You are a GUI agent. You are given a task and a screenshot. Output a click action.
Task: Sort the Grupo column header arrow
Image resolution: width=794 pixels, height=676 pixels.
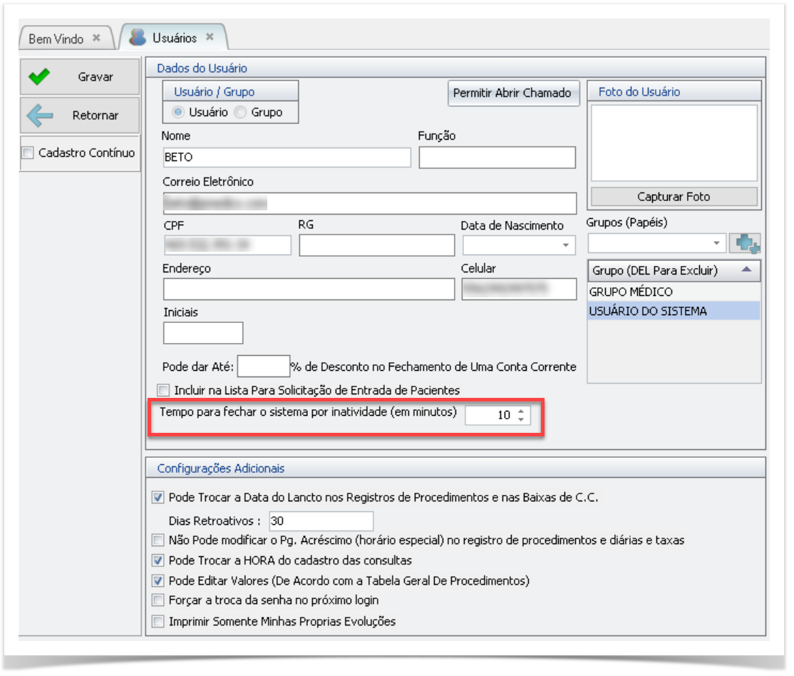(746, 270)
